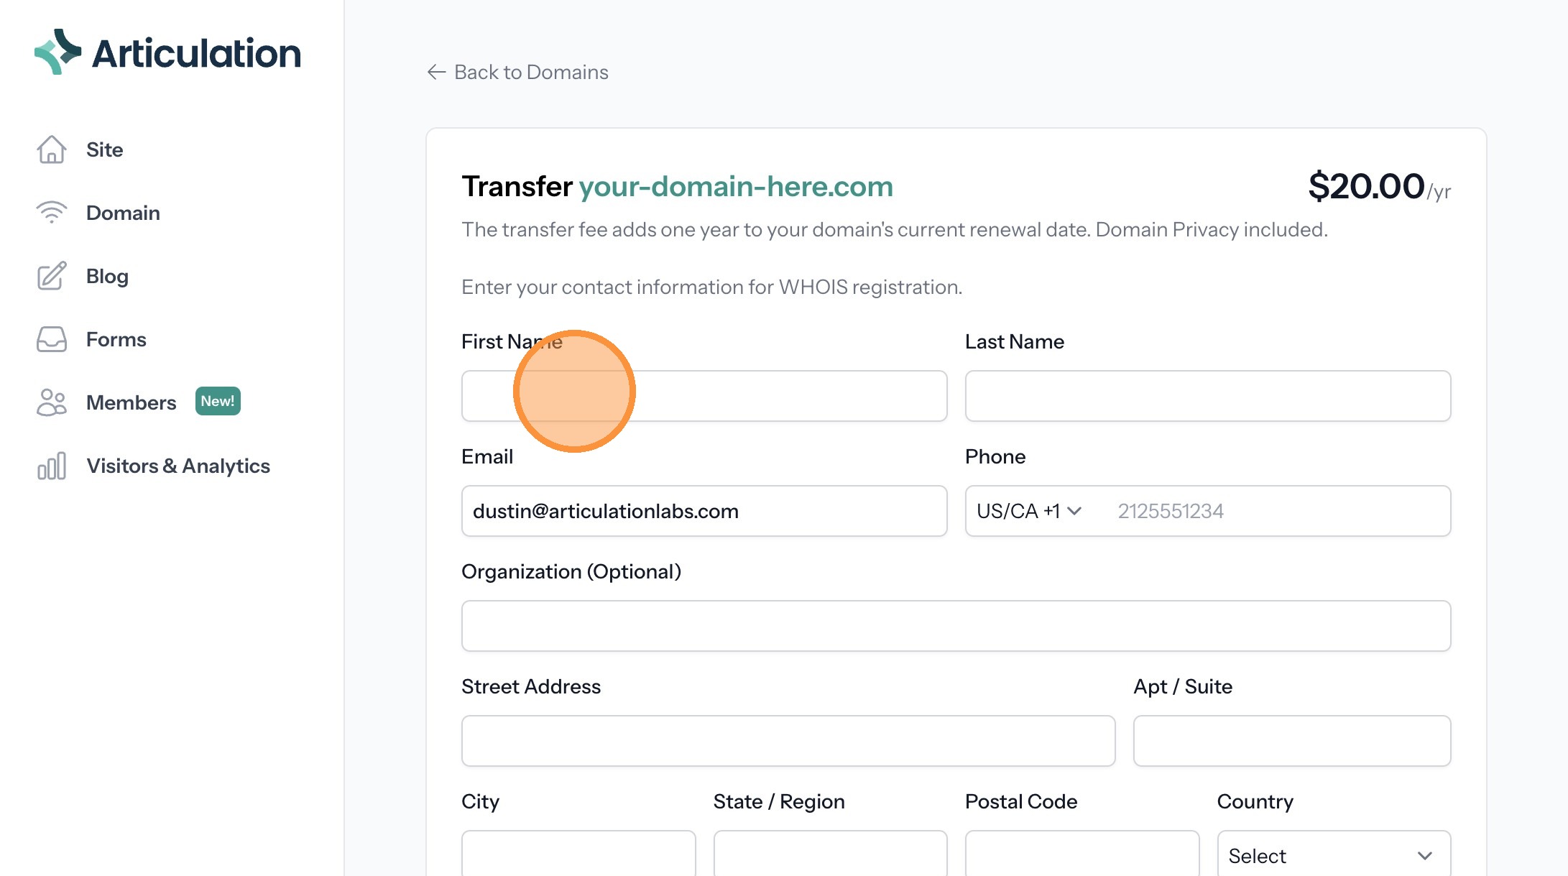Click the Site house icon
The width and height of the screenshot is (1568, 876).
coord(52,149)
